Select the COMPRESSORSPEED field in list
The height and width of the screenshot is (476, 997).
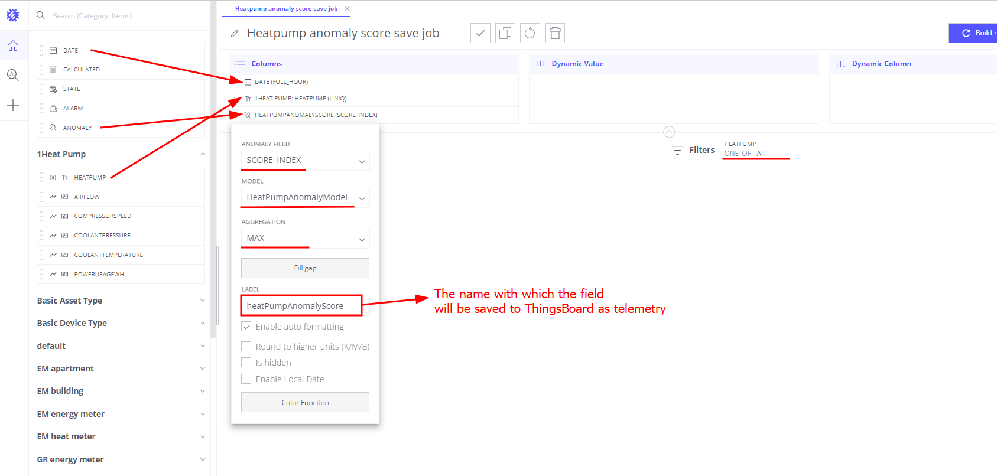point(103,216)
